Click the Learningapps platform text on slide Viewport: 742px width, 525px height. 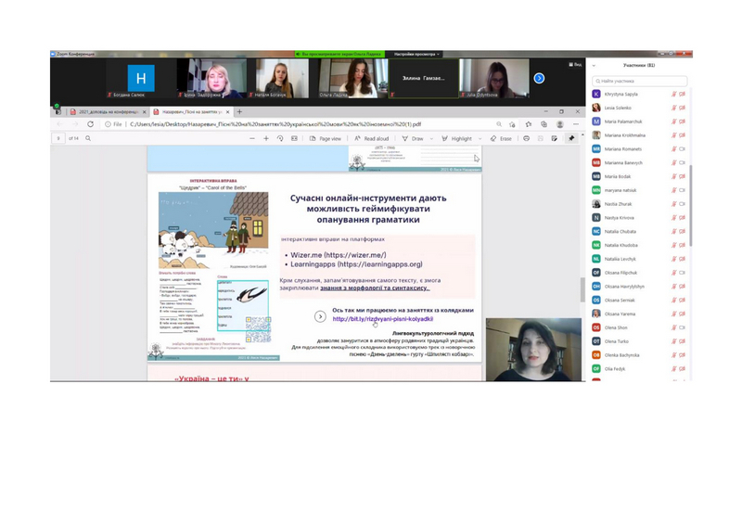pyautogui.click(x=356, y=264)
